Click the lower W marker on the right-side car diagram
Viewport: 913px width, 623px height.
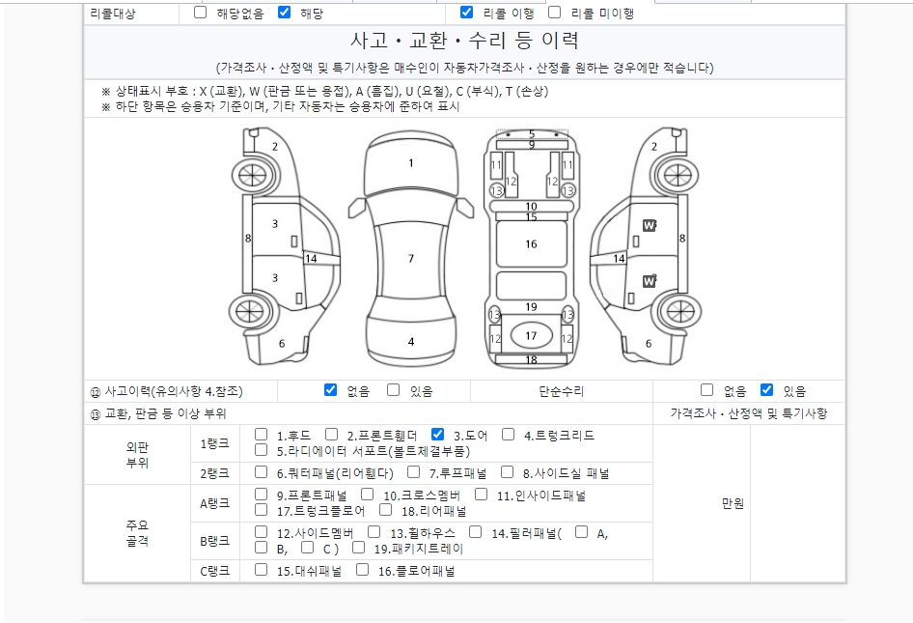[650, 281]
